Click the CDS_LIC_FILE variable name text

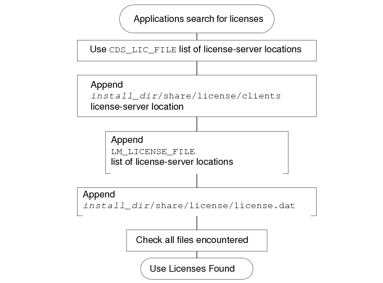pos(143,50)
